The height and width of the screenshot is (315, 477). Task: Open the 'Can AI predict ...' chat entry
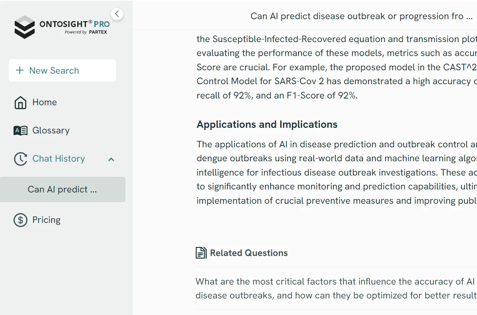coord(62,189)
